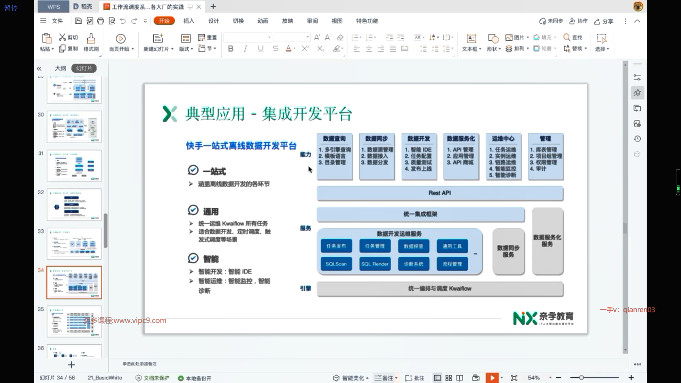681x383 pixels.
Task: Click the Collaborate (协作) button
Action: pos(578,21)
